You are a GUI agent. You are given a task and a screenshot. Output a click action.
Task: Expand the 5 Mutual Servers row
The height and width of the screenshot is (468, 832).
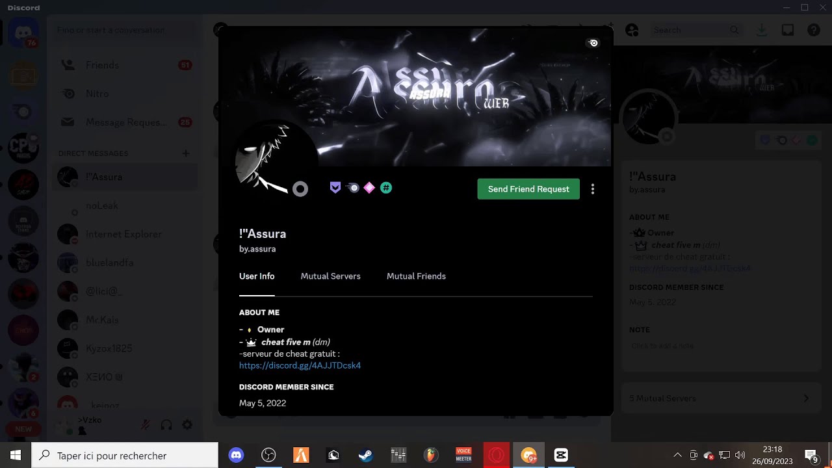pos(720,398)
